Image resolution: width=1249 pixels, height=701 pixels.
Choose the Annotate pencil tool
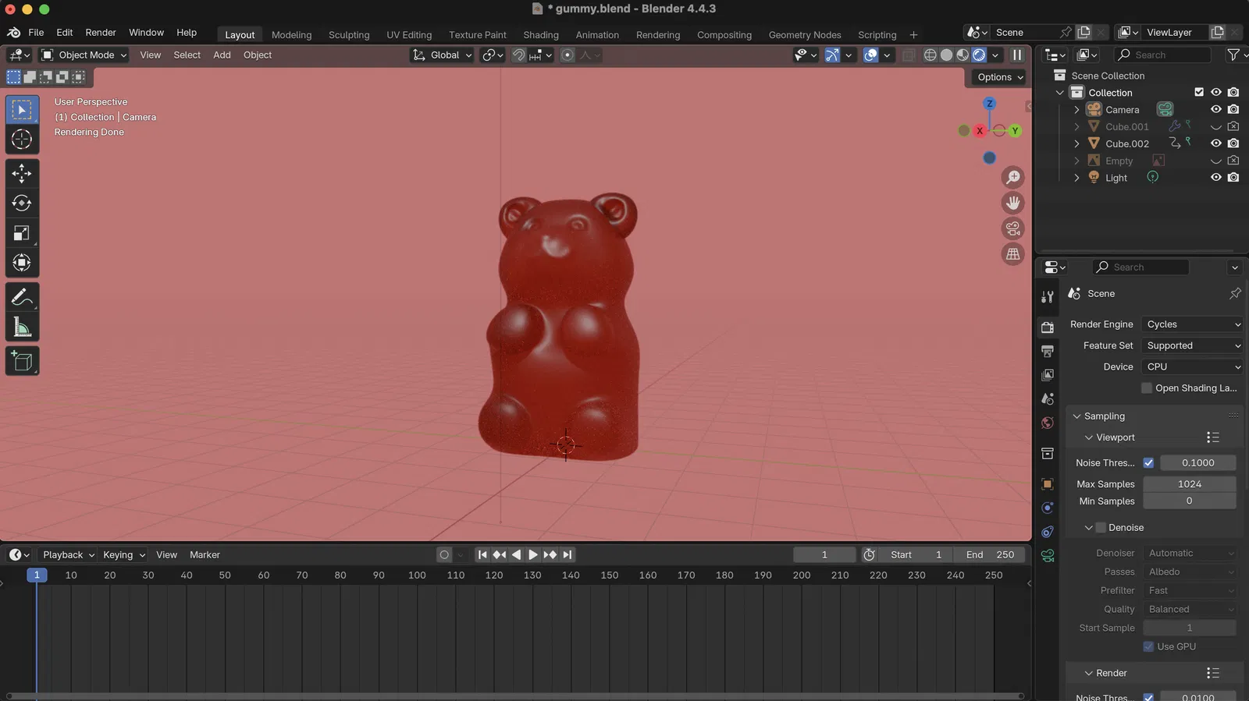22,297
